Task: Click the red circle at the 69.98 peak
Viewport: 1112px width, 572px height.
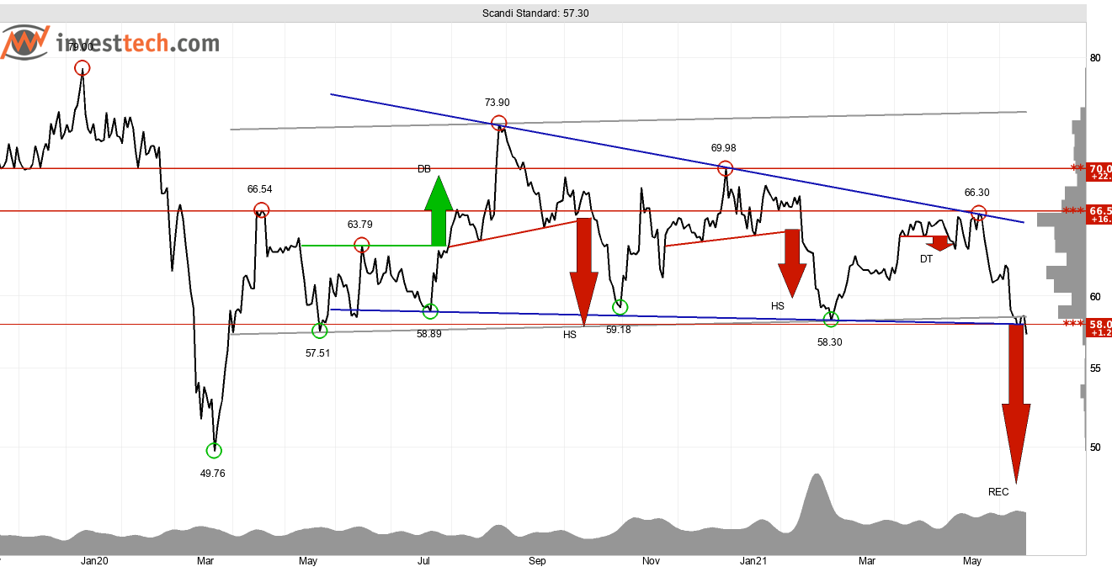Action: [x=725, y=168]
